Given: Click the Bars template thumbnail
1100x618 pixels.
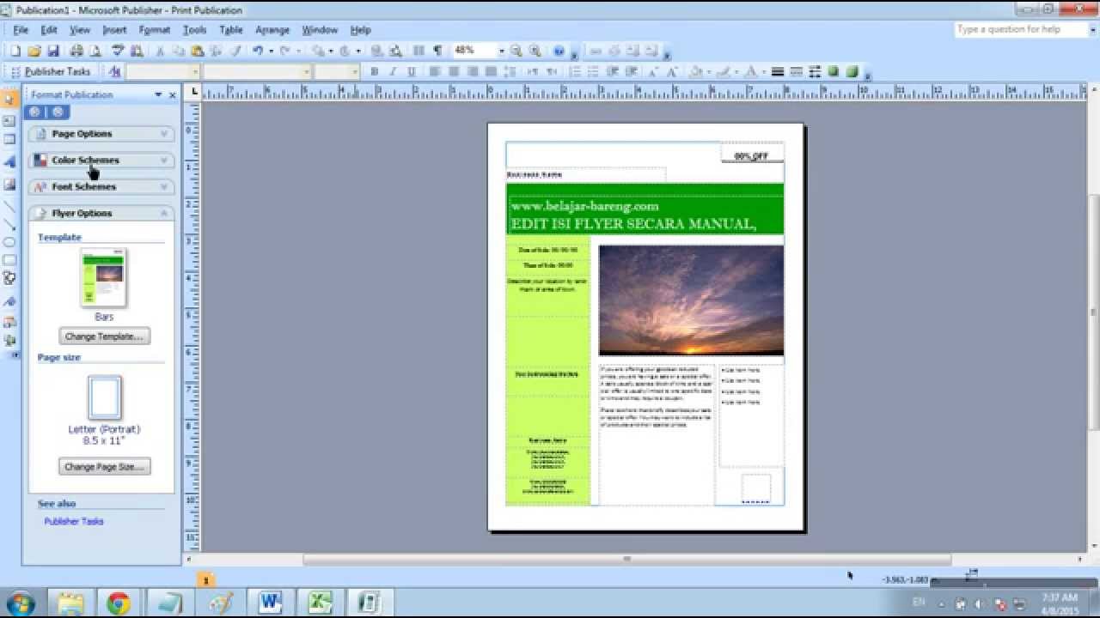Looking at the screenshot, I should (104, 277).
